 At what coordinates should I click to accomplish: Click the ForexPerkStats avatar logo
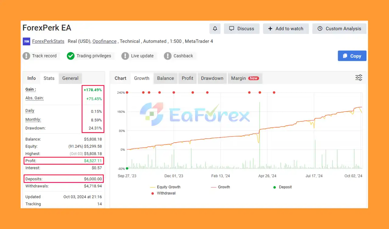pos(26,41)
